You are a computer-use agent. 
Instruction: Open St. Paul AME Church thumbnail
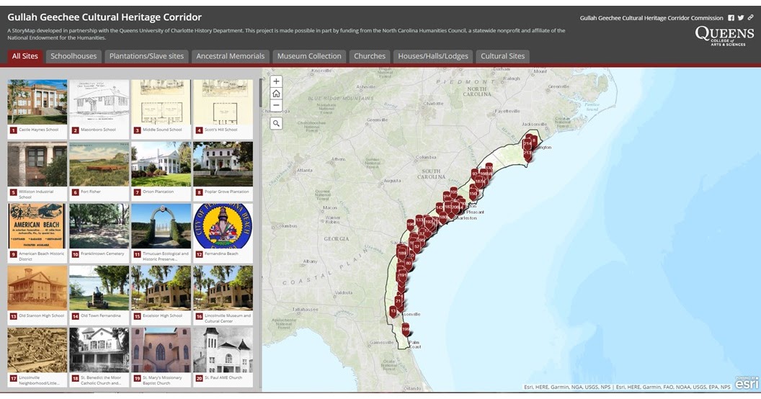[223, 357]
